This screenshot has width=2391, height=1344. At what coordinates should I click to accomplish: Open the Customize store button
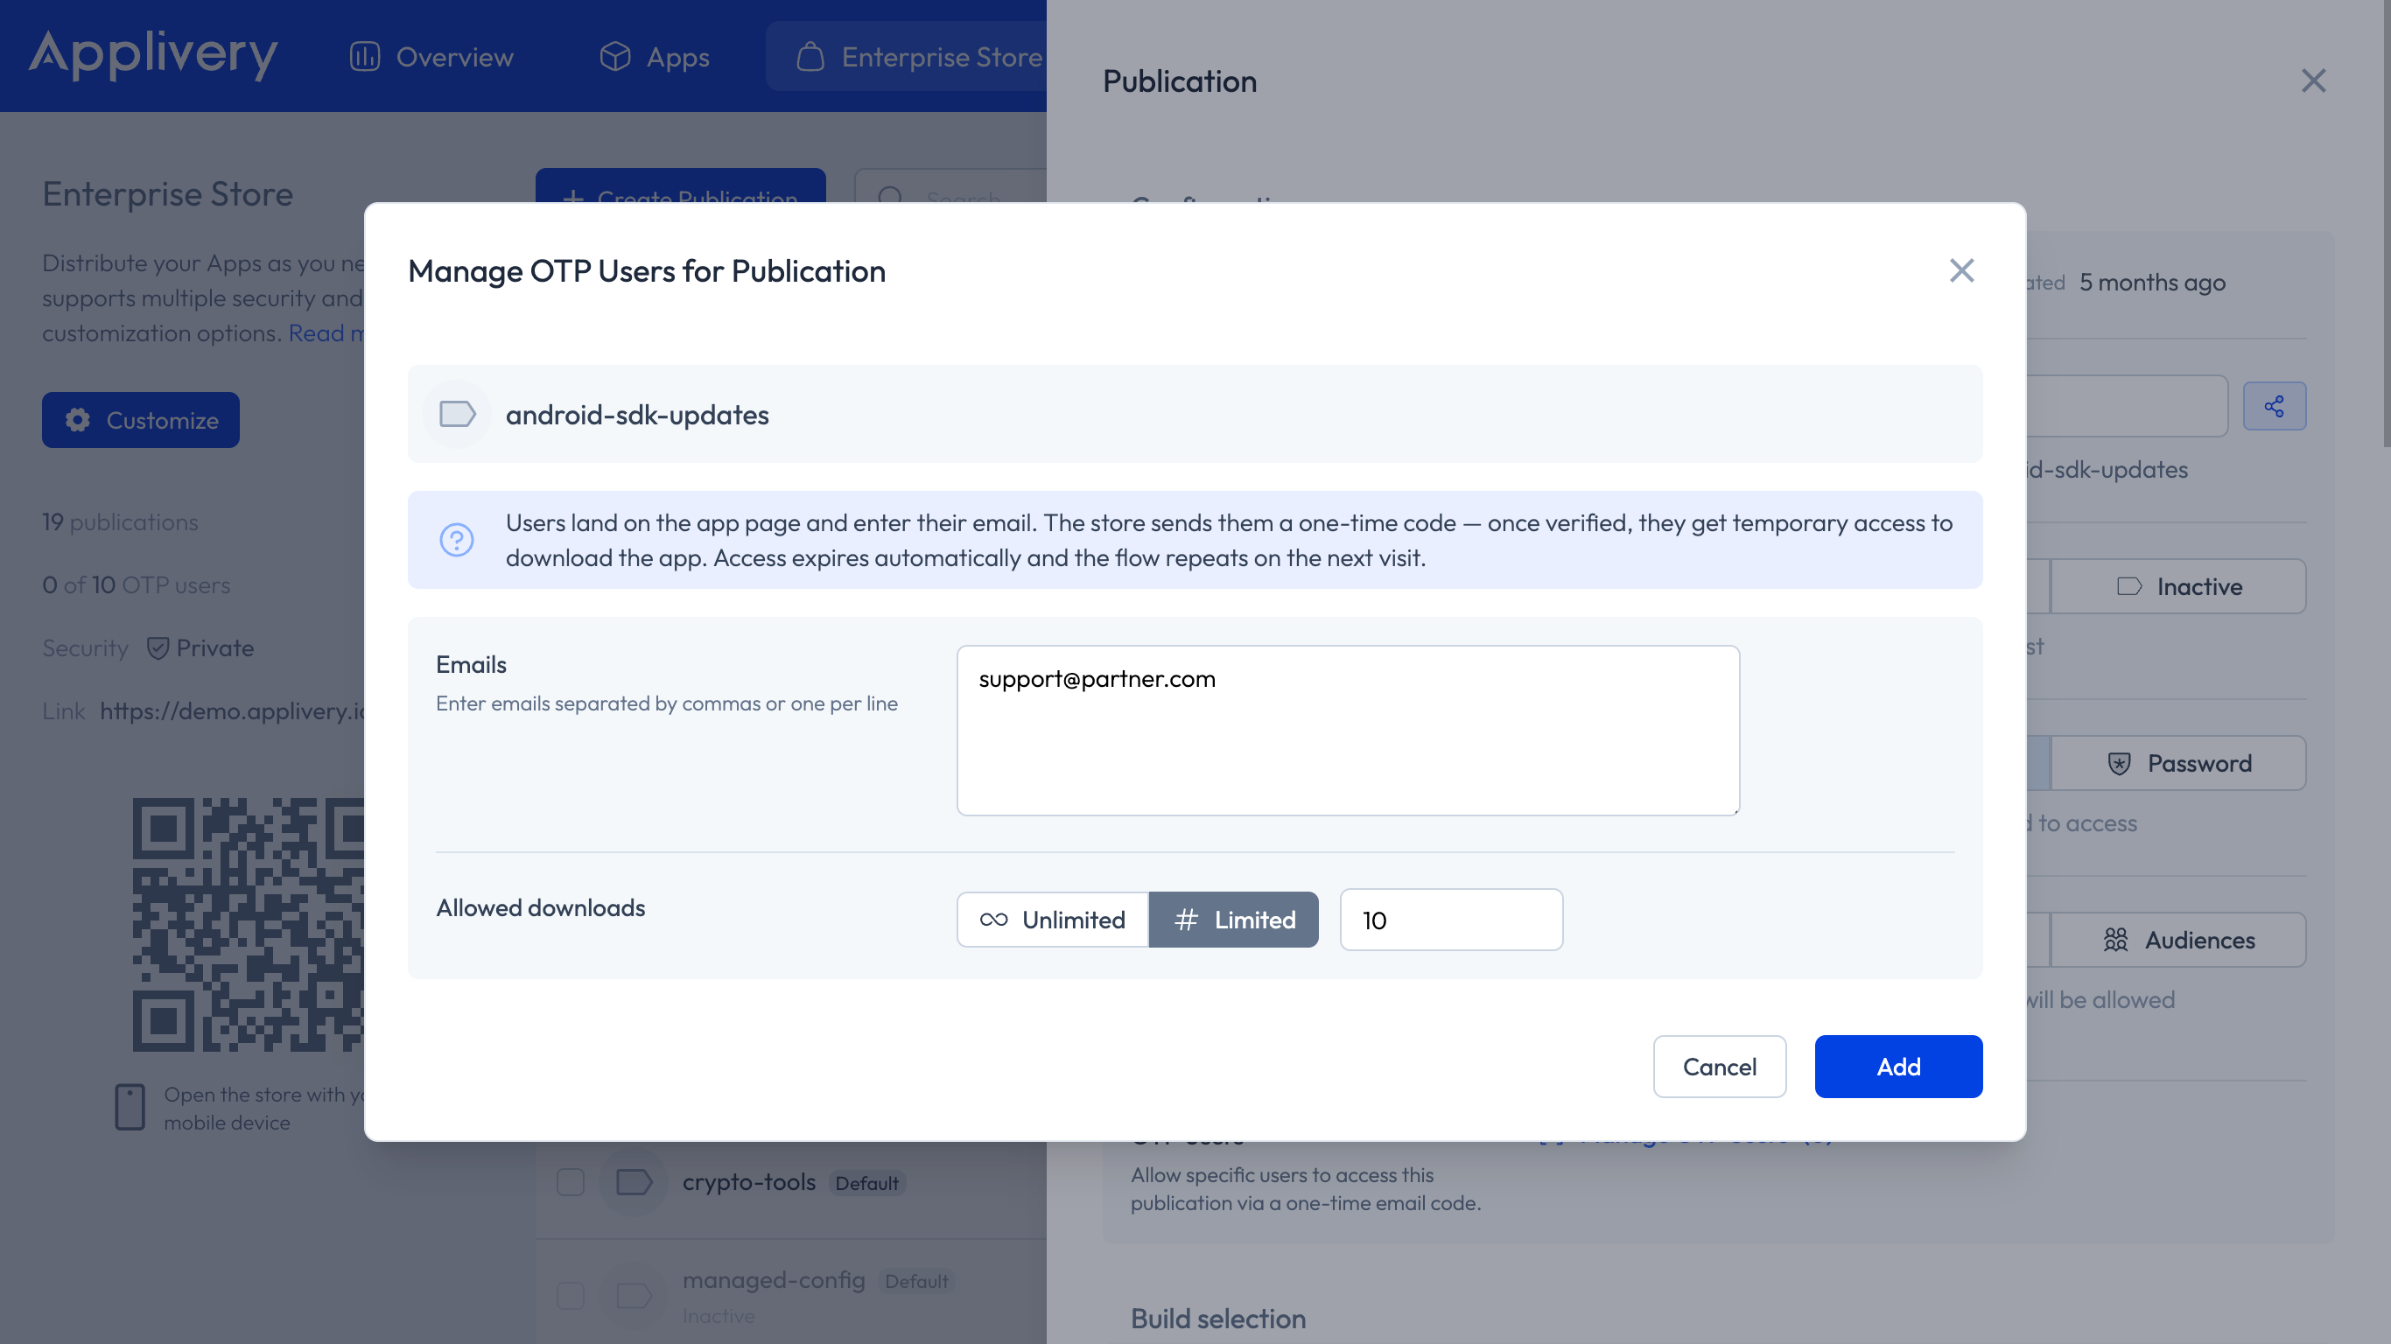pos(140,419)
